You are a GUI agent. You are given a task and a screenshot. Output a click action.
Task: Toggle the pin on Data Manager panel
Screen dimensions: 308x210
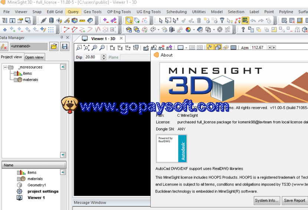(62, 37)
